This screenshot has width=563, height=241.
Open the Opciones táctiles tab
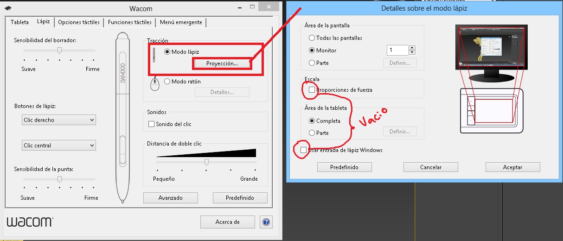[x=79, y=22]
